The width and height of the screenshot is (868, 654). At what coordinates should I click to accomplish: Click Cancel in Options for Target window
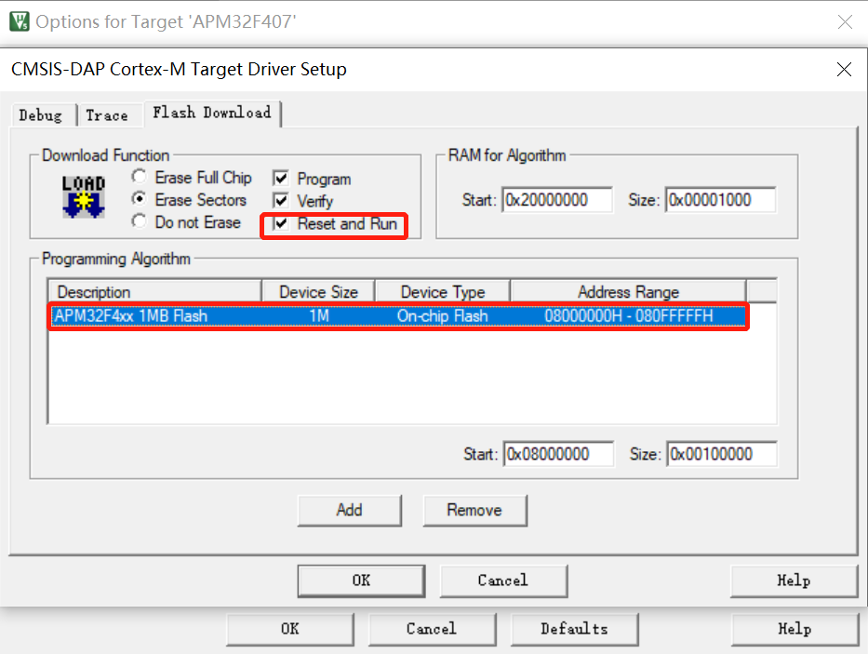[x=432, y=629]
